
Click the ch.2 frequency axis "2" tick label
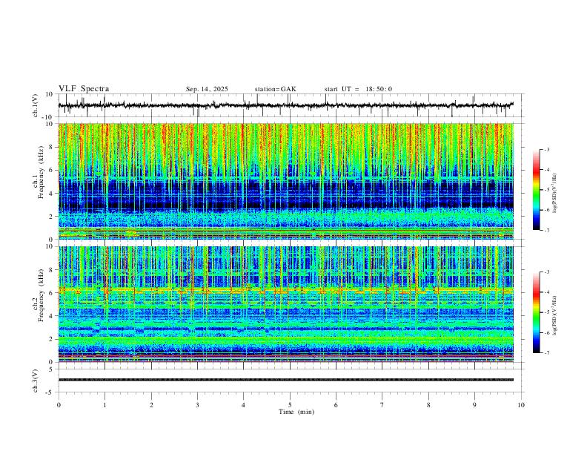[x=52, y=339]
